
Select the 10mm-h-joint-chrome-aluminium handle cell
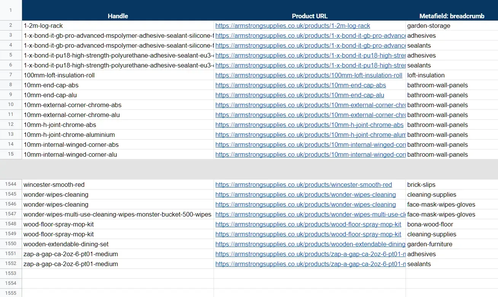tap(118, 135)
